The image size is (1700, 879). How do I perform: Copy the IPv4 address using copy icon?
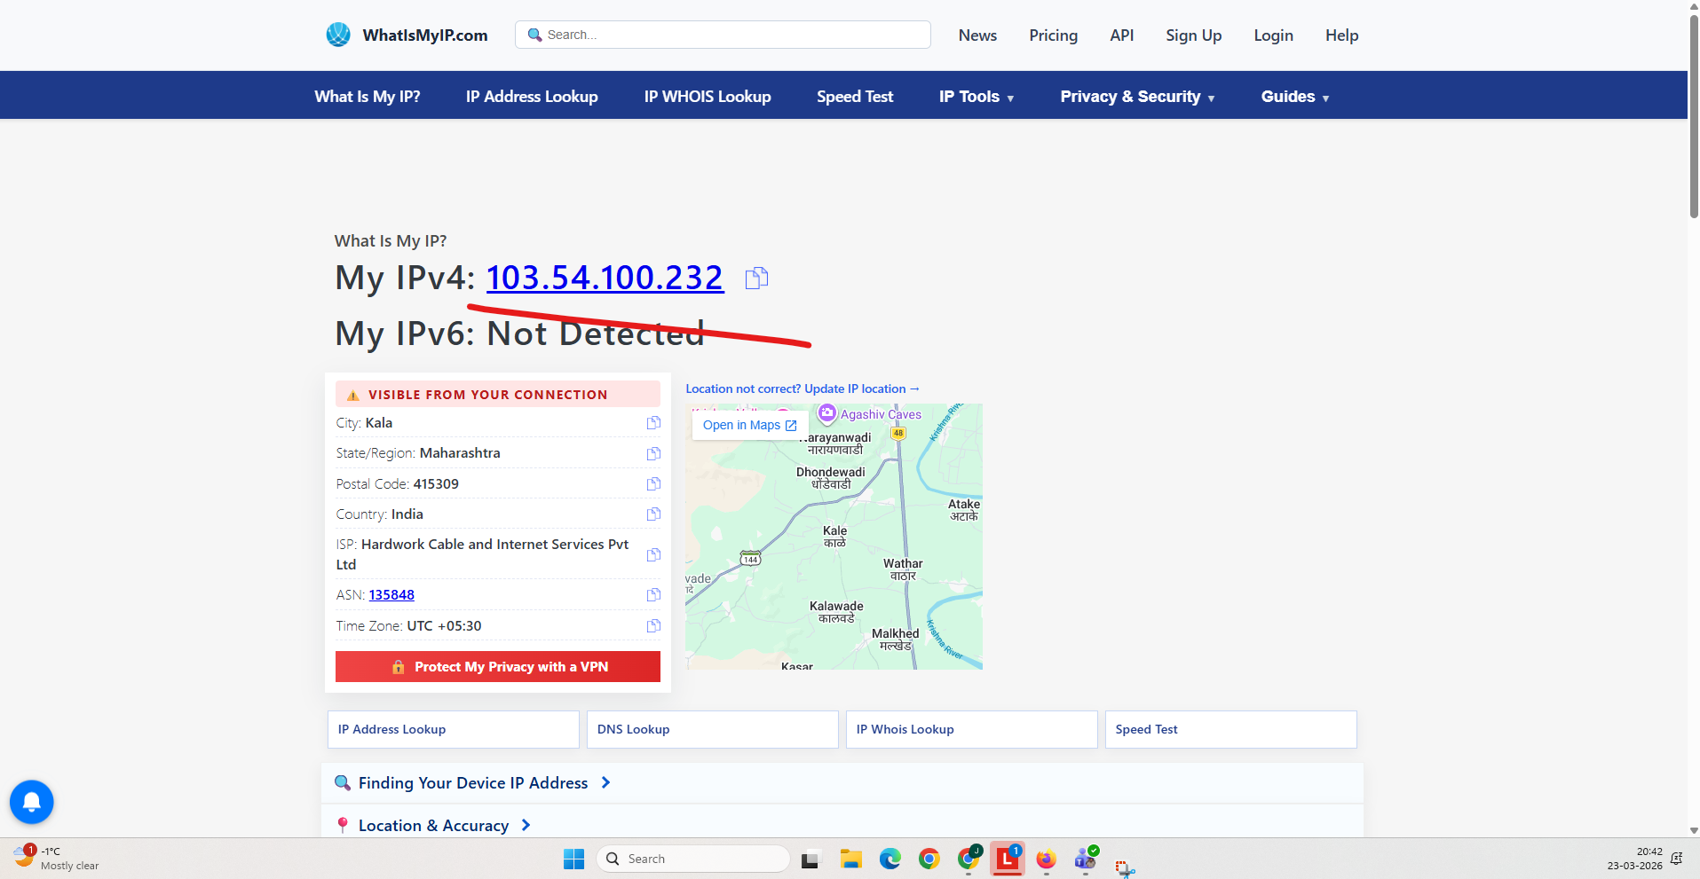tap(756, 279)
